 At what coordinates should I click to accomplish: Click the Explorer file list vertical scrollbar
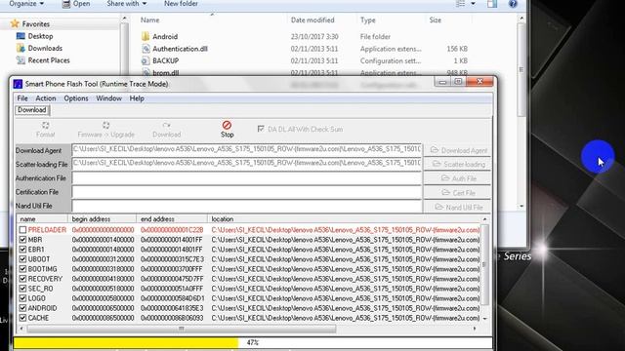pos(521,69)
